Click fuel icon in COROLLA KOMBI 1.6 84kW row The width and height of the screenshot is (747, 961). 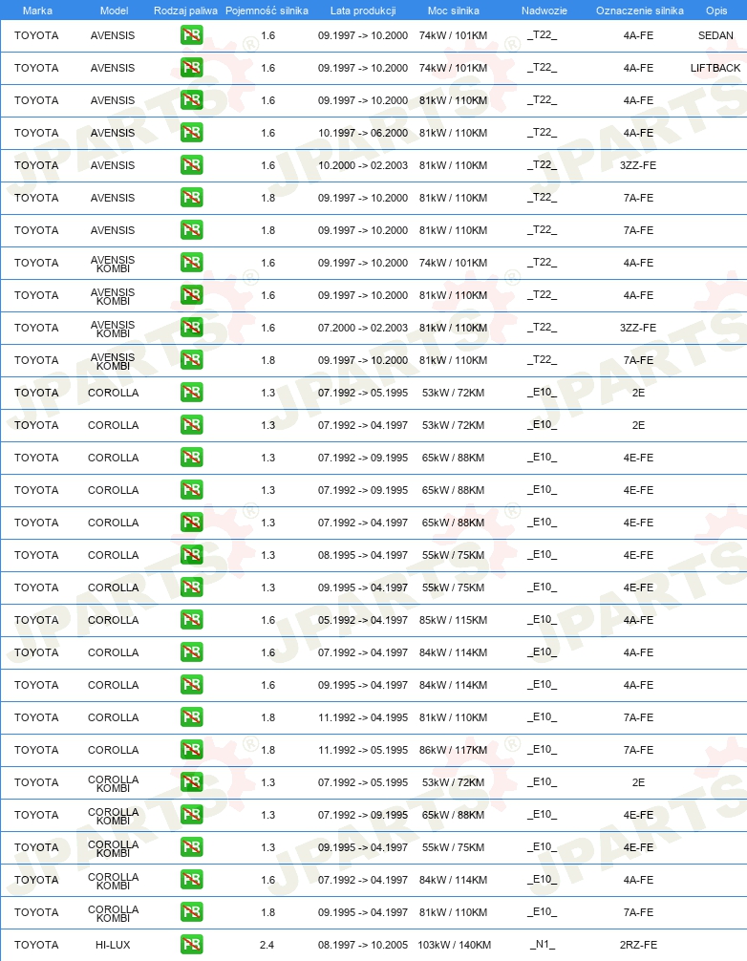192,880
